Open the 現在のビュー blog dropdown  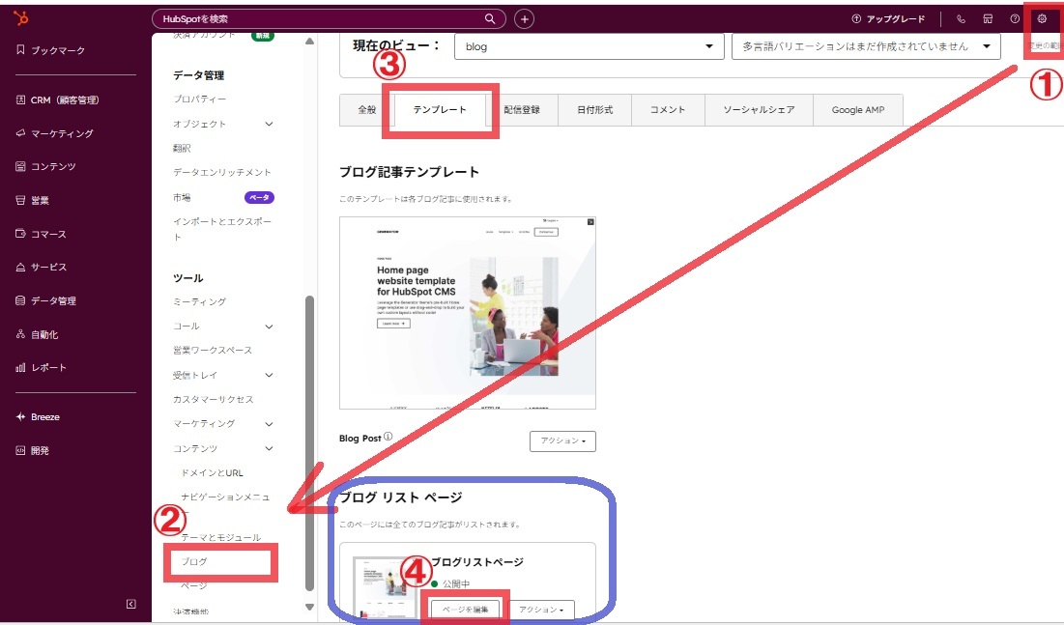click(x=590, y=46)
